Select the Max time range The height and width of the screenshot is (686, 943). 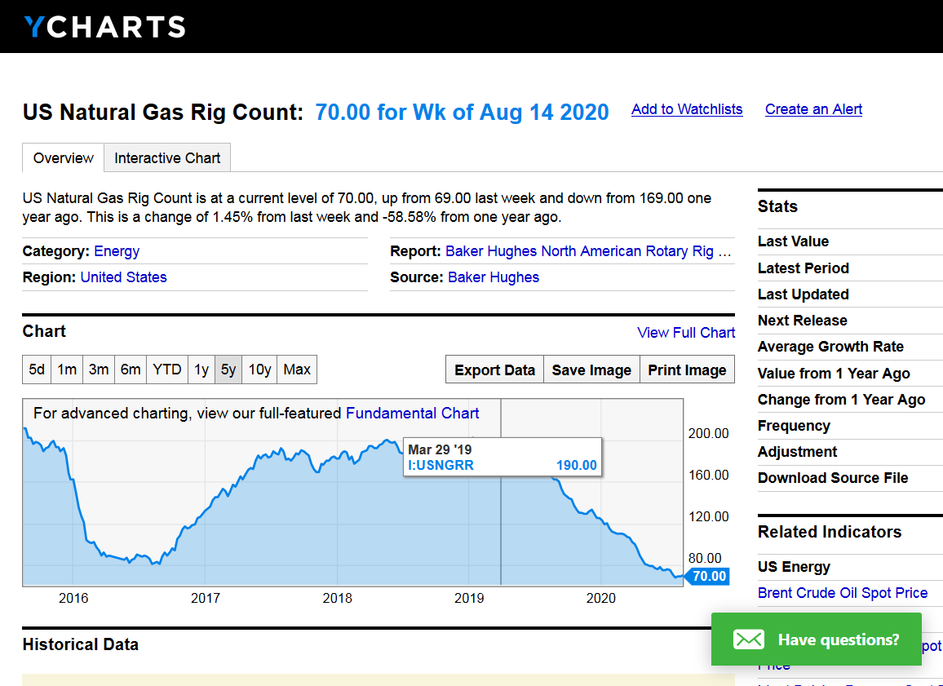(x=297, y=370)
